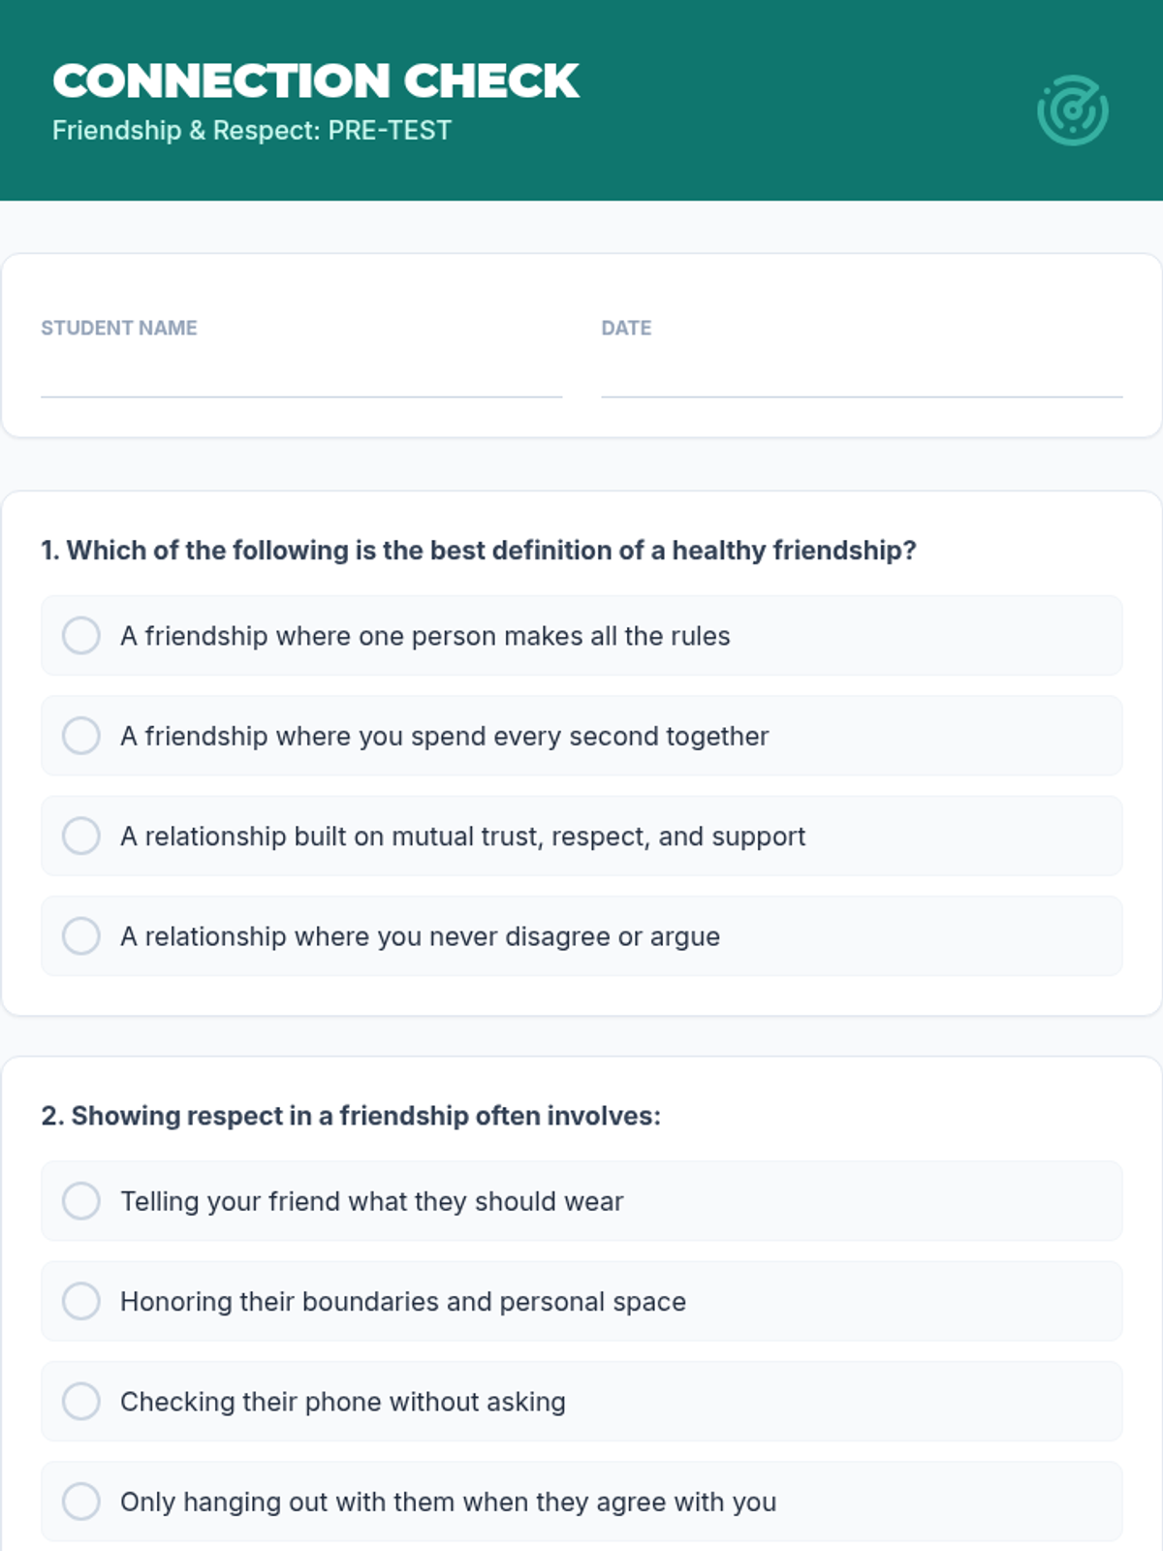Click radio circle beside 'Honoring their boundaries'
The height and width of the screenshot is (1551, 1163).
[81, 1301]
